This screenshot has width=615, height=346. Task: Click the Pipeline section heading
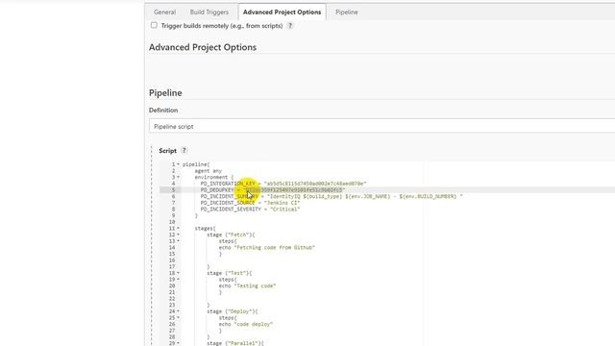pyautogui.click(x=165, y=93)
